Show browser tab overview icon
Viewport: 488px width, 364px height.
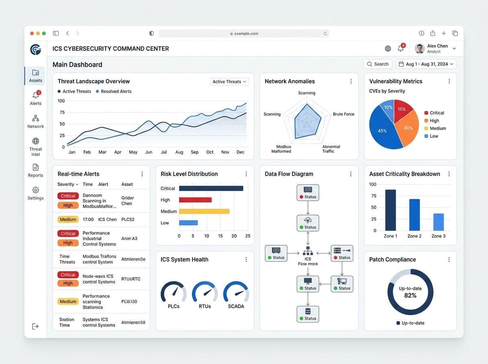(455, 33)
